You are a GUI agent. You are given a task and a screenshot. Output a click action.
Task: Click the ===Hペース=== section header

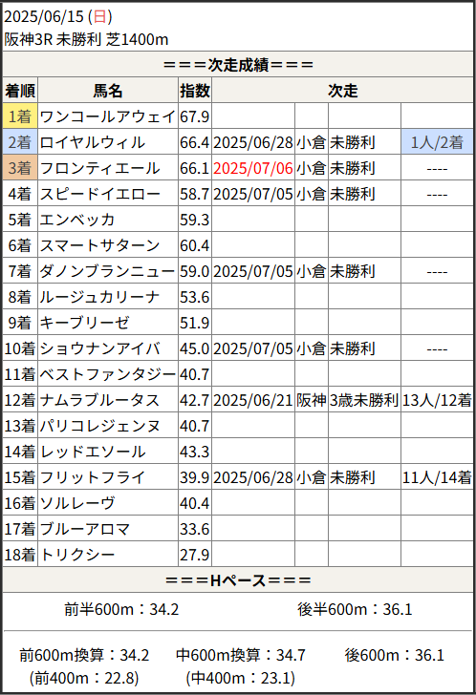click(238, 579)
